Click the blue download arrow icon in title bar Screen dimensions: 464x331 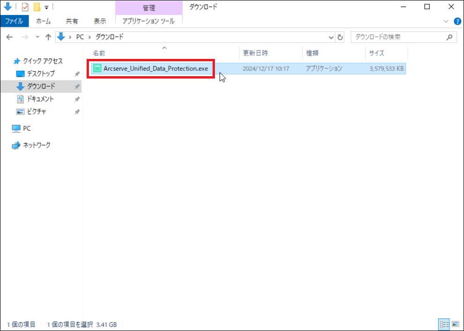pyautogui.click(x=8, y=7)
